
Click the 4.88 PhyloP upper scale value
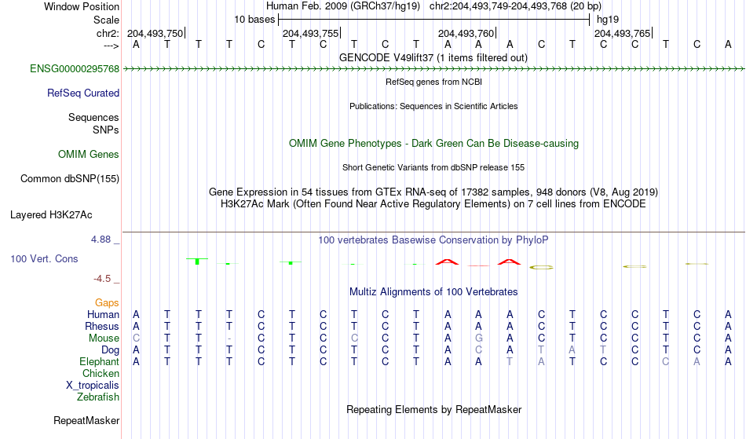pos(101,240)
